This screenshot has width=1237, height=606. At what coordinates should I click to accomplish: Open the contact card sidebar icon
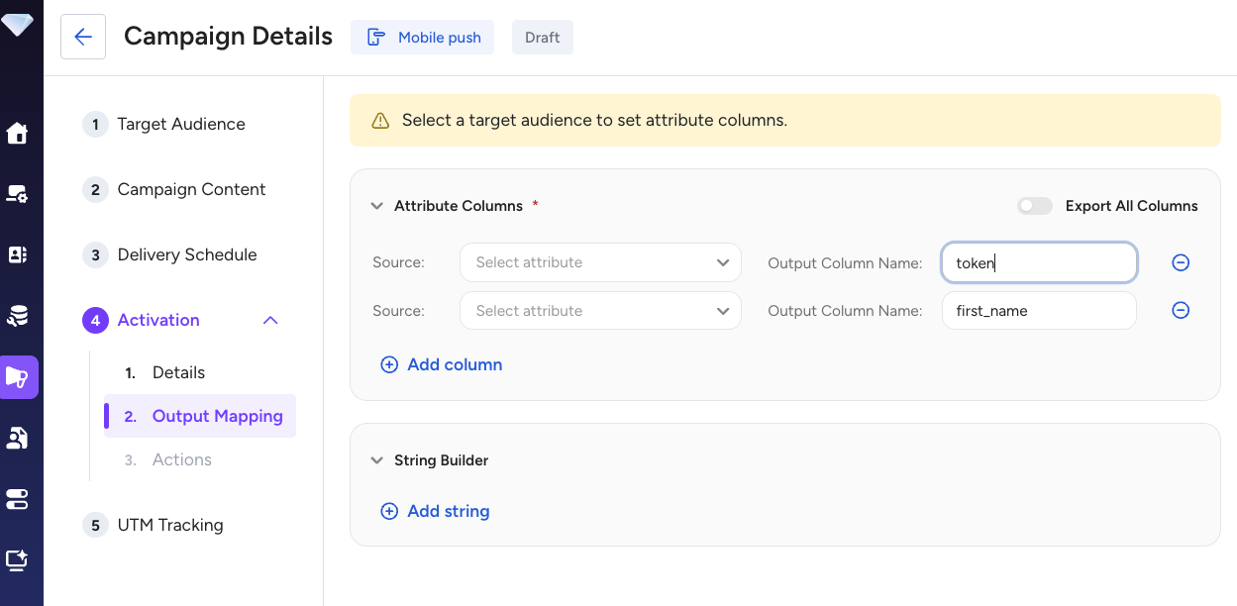(x=17, y=254)
